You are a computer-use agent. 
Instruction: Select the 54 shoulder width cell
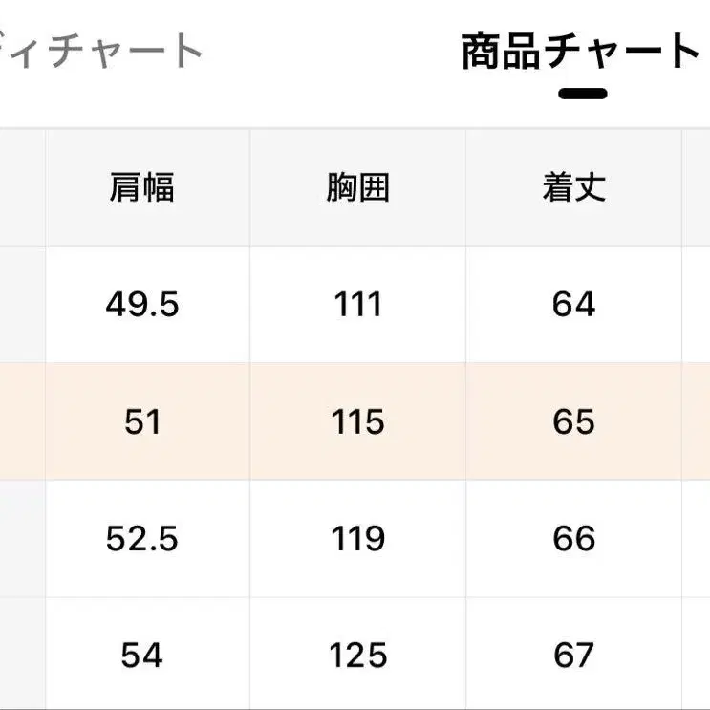coord(142,656)
